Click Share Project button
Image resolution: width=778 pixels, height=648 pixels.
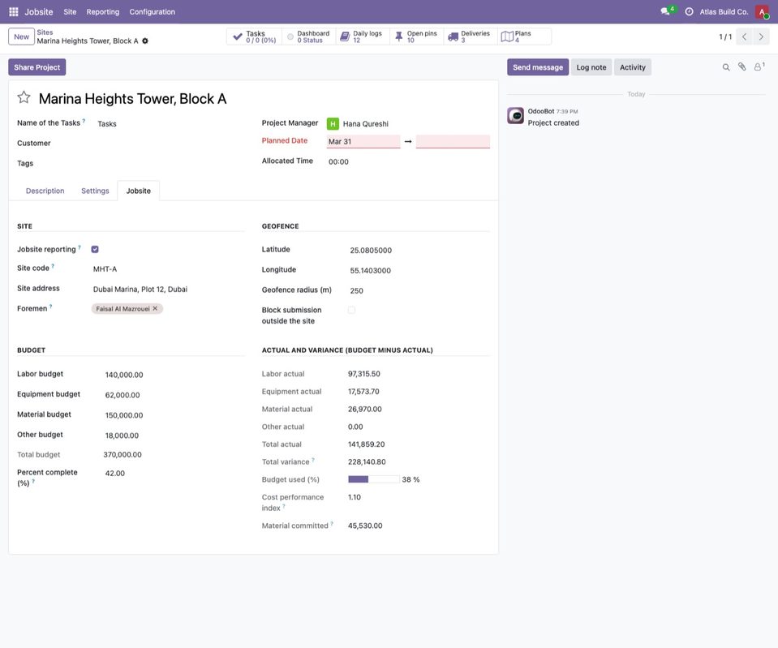point(37,67)
